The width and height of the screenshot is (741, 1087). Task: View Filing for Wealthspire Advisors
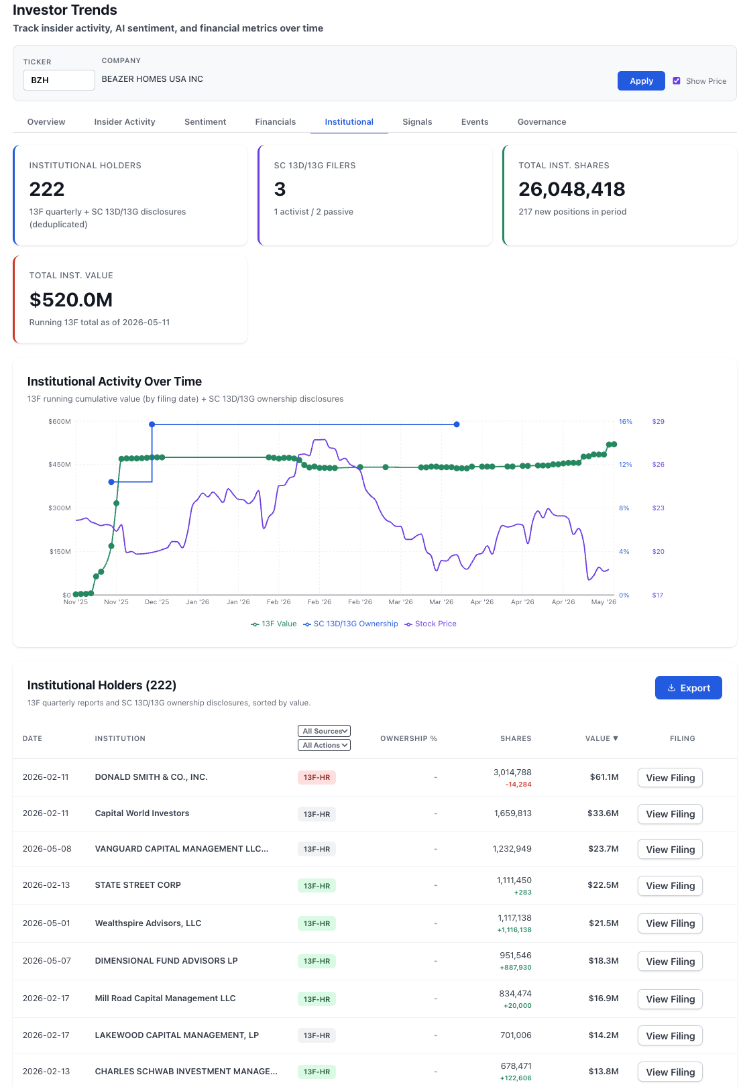[670, 923]
